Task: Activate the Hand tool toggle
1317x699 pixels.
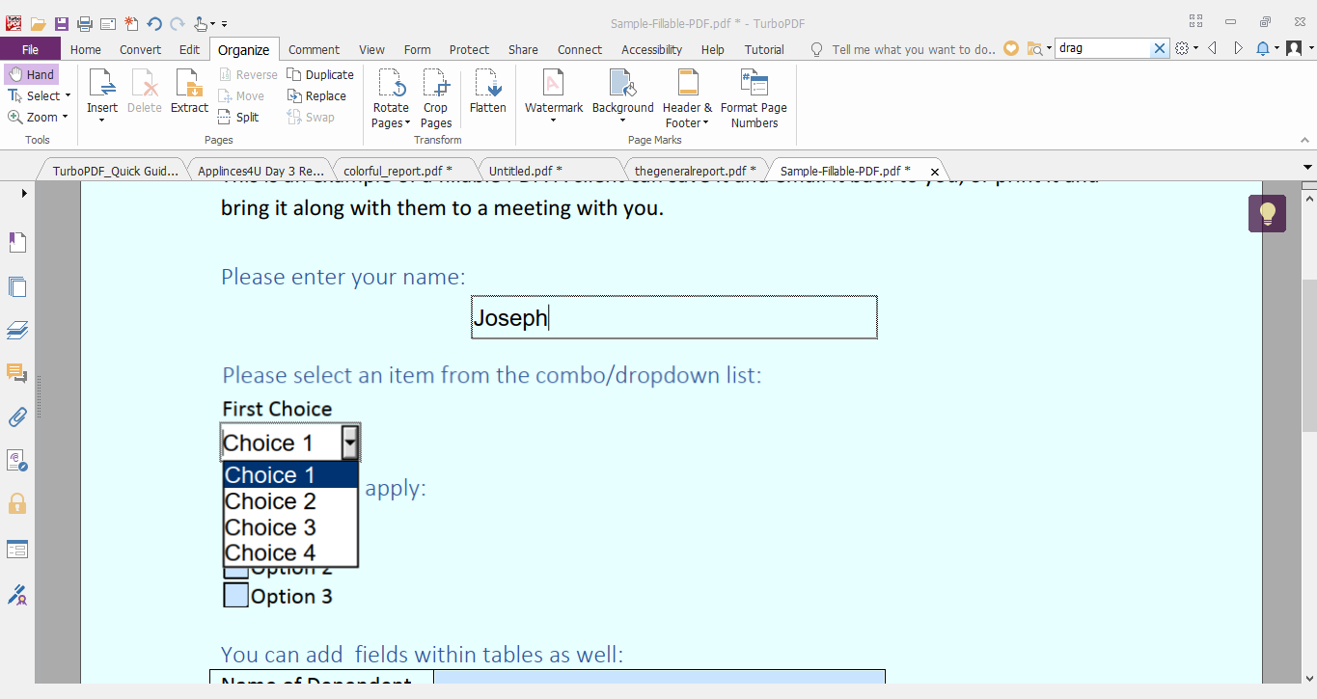Action: coord(31,74)
